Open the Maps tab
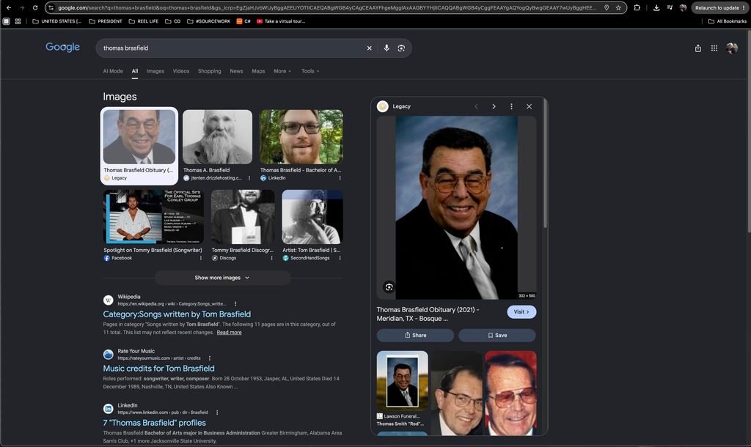The height and width of the screenshot is (447, 751). pos(258,71)
